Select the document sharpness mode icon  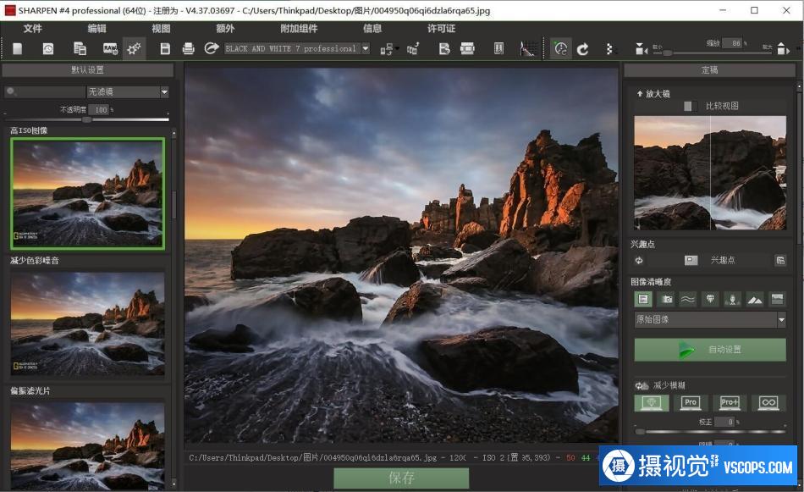pos(643,299)
